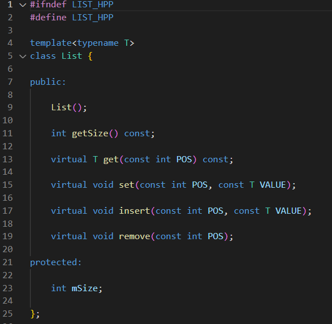Collapse the #ifndef fold chevron on line 1
The height and width of the screenshot is (324, 332).
pos(23,5)
